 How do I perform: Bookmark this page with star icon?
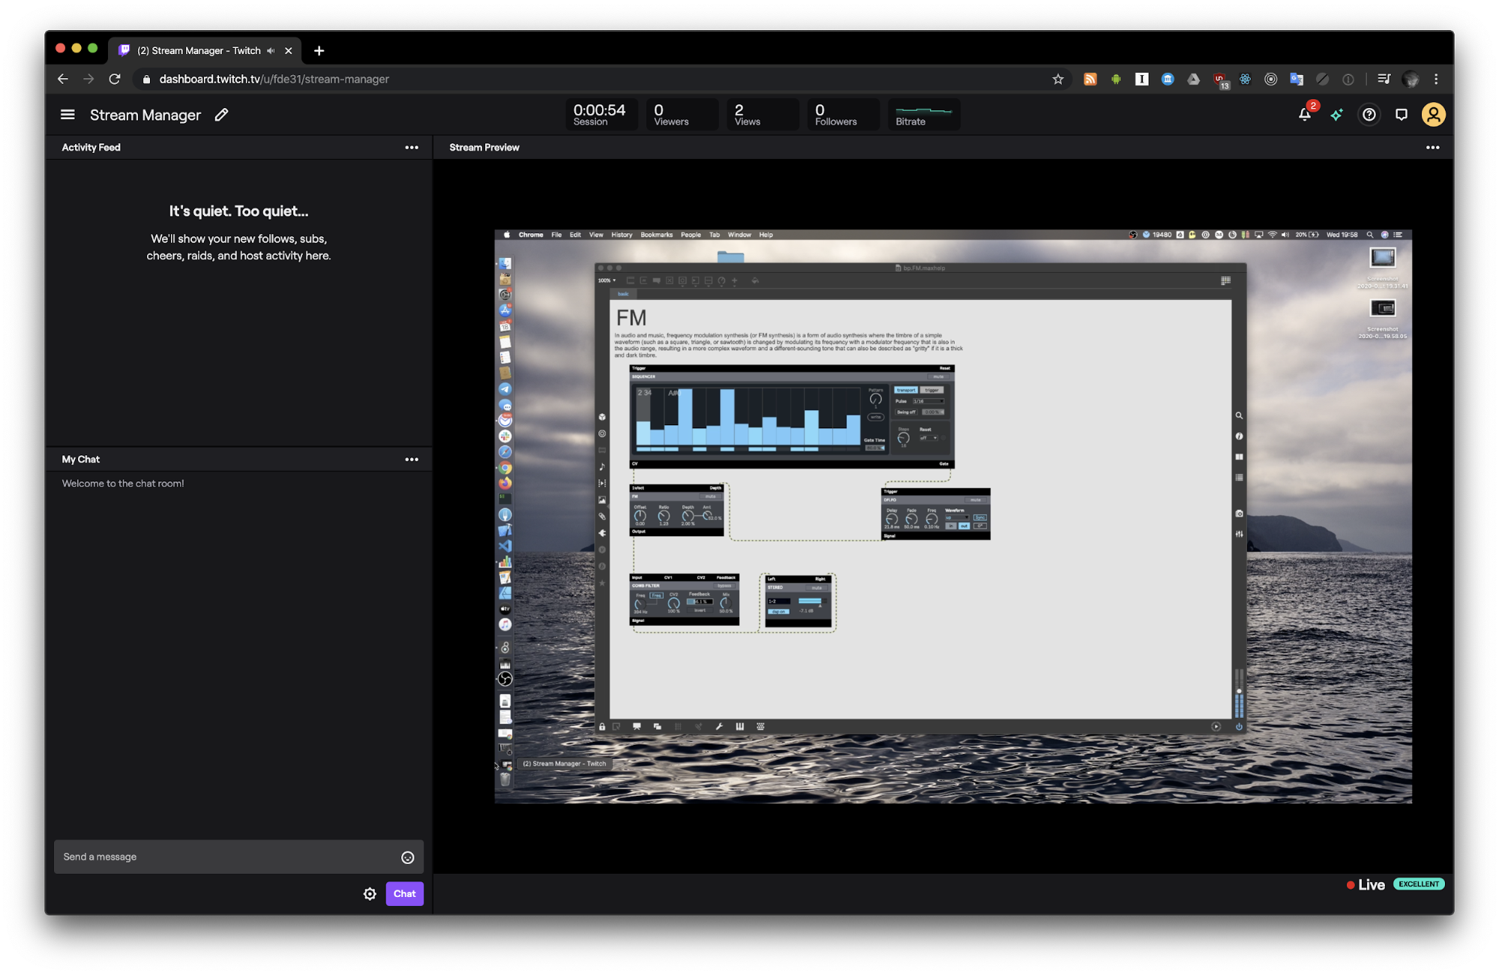click(x=1057, y=79)
